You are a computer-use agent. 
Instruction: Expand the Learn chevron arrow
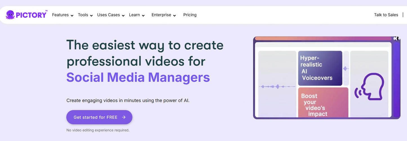[143, 15]
